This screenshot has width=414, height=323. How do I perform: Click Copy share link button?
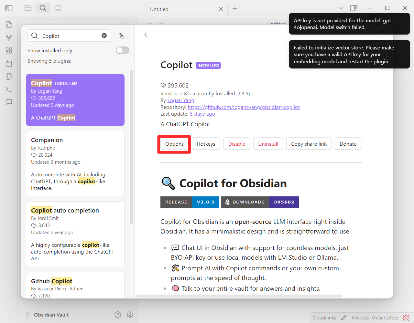click(309, 144)
